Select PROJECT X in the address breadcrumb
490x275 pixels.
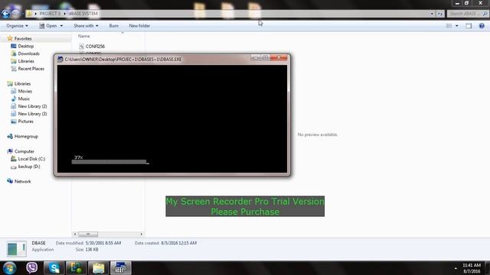[50, 14]
